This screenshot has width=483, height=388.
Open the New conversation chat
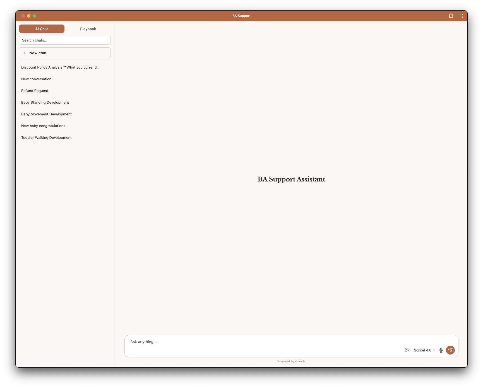pyautogui.click(x=36, y=79)
